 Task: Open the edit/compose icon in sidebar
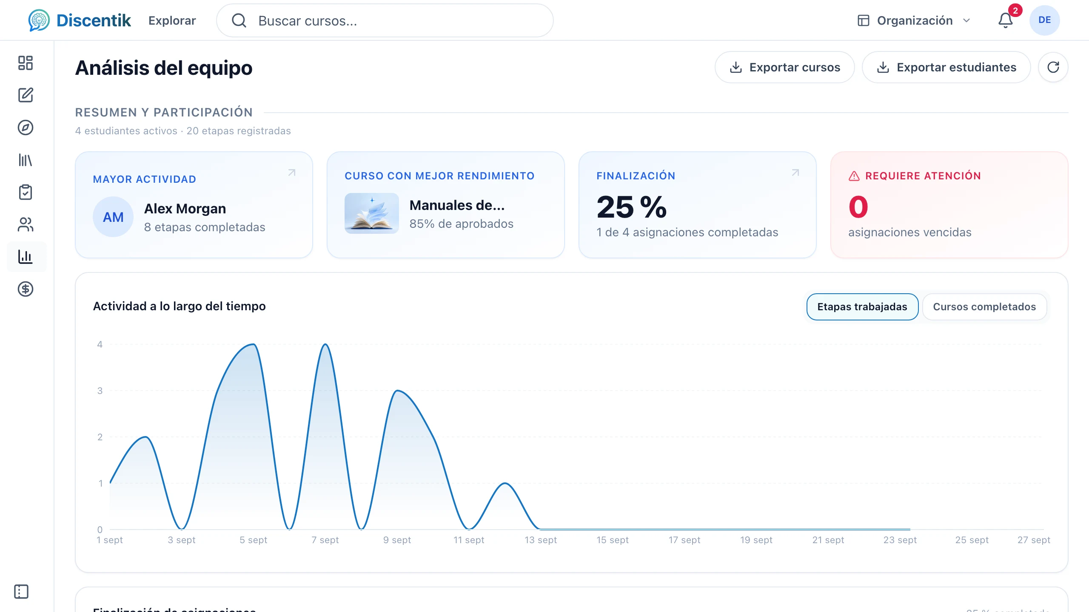pyautogui.click(x=26, y=95)
